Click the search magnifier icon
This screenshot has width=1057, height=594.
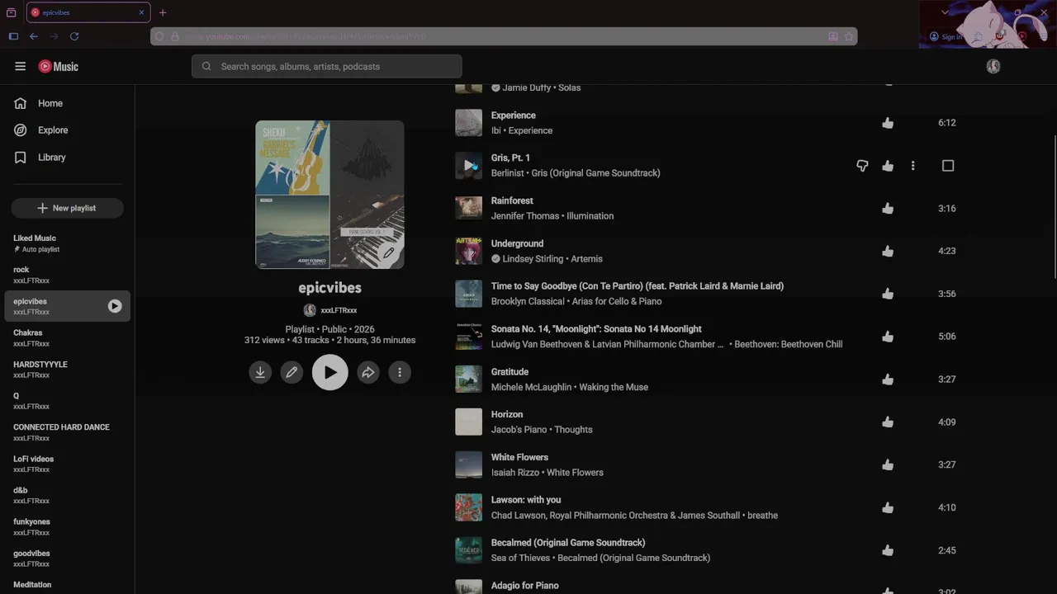tap(206, 67)
